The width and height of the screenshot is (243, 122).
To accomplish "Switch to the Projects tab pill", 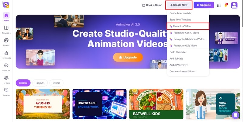I will pyautogui.click(x=40, y=83).
